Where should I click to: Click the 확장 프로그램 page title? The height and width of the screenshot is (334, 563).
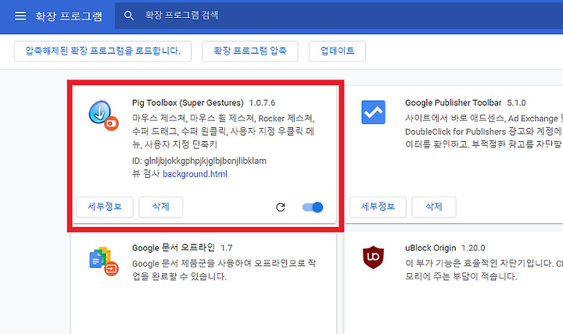click(69, 16)
